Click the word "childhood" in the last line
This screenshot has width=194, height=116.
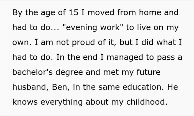(146, 102)
